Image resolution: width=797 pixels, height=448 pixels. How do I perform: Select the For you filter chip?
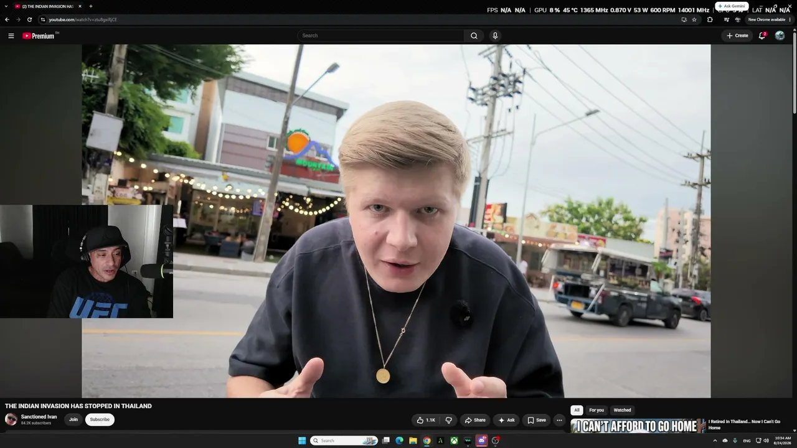point(597,410)
